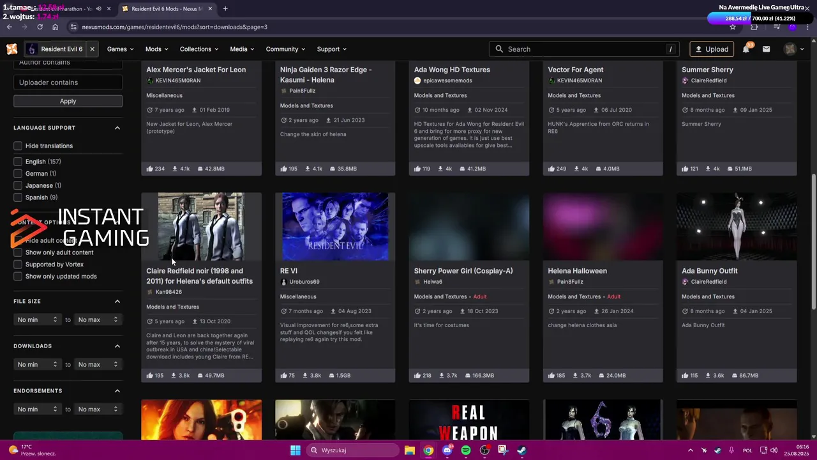
Task: Open Sherry Power Girl (Cosplay-A) mod
Action: (463, 271)
